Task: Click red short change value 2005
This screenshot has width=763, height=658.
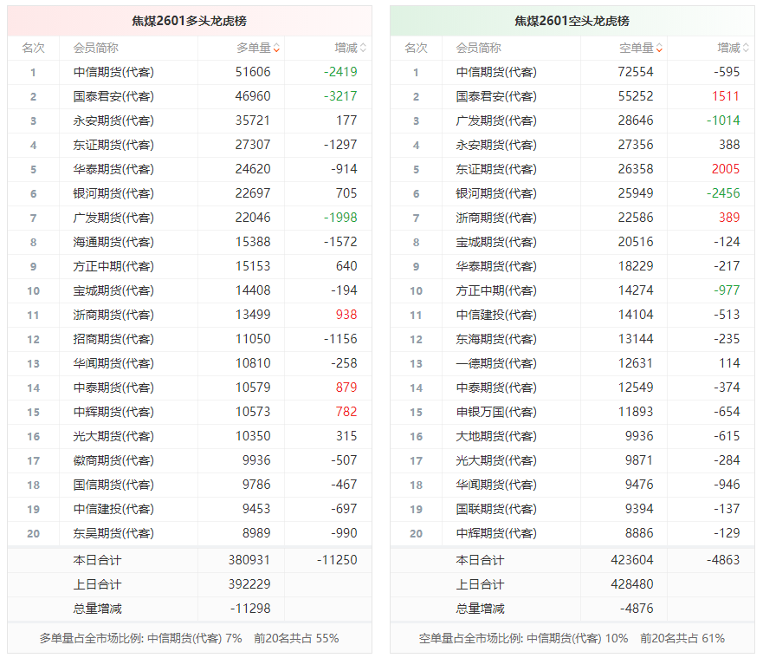Action: point(726,170)
